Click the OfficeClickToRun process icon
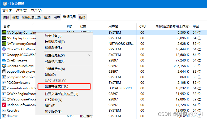Screen dimensions: 207x119 coord(4,49)
